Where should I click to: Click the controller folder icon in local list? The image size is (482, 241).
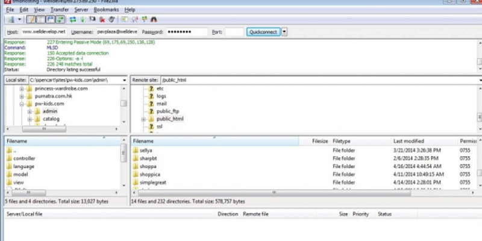(x=8, y=158)
